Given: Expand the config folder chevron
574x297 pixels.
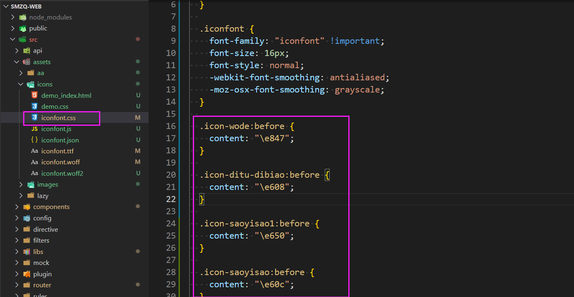Looking at the screenshot, I should [17, 218].
